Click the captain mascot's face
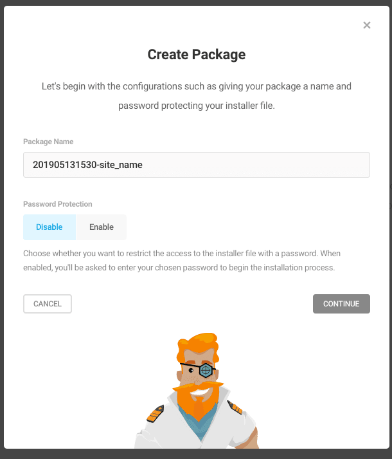The width and height of the screenshot is (392, 459). 197,375
